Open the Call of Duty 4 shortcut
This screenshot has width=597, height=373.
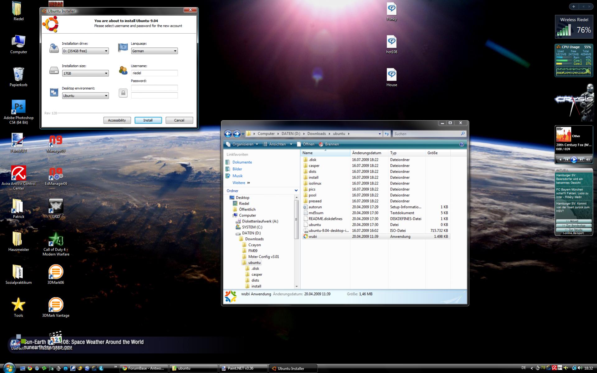(56, 244)
